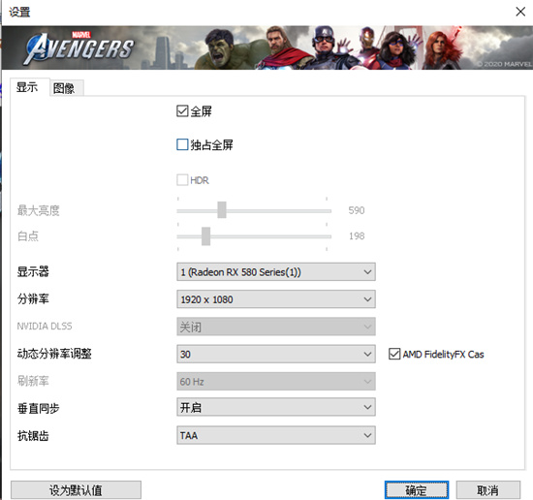Image resolution: width=533 pixels, height=500 pixels.
Task: Click the 刷新率 label
Action: coord(33,381)
